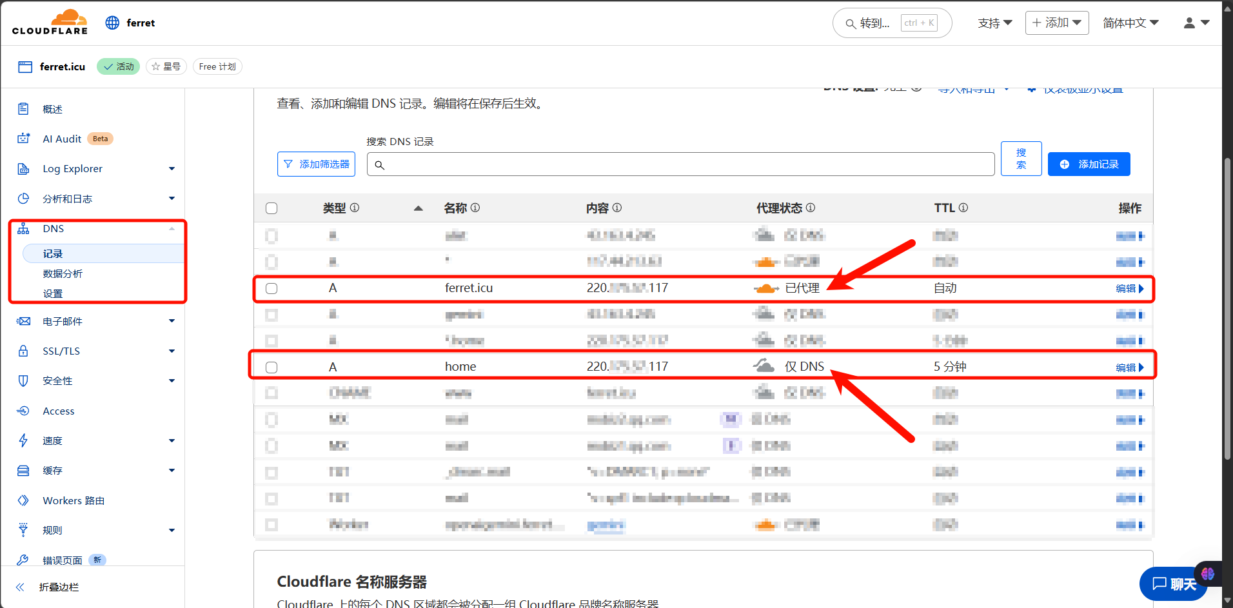The width and height of the screenshot is (1233, 608).
Task: Click the info icon next to TTL header
Action: pos(963,208)
